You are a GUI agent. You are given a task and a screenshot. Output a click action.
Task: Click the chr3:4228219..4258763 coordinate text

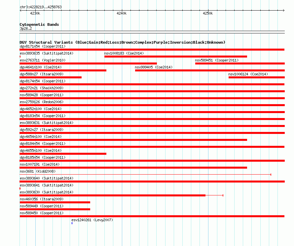pyautogui.click(x=41, y=7)
